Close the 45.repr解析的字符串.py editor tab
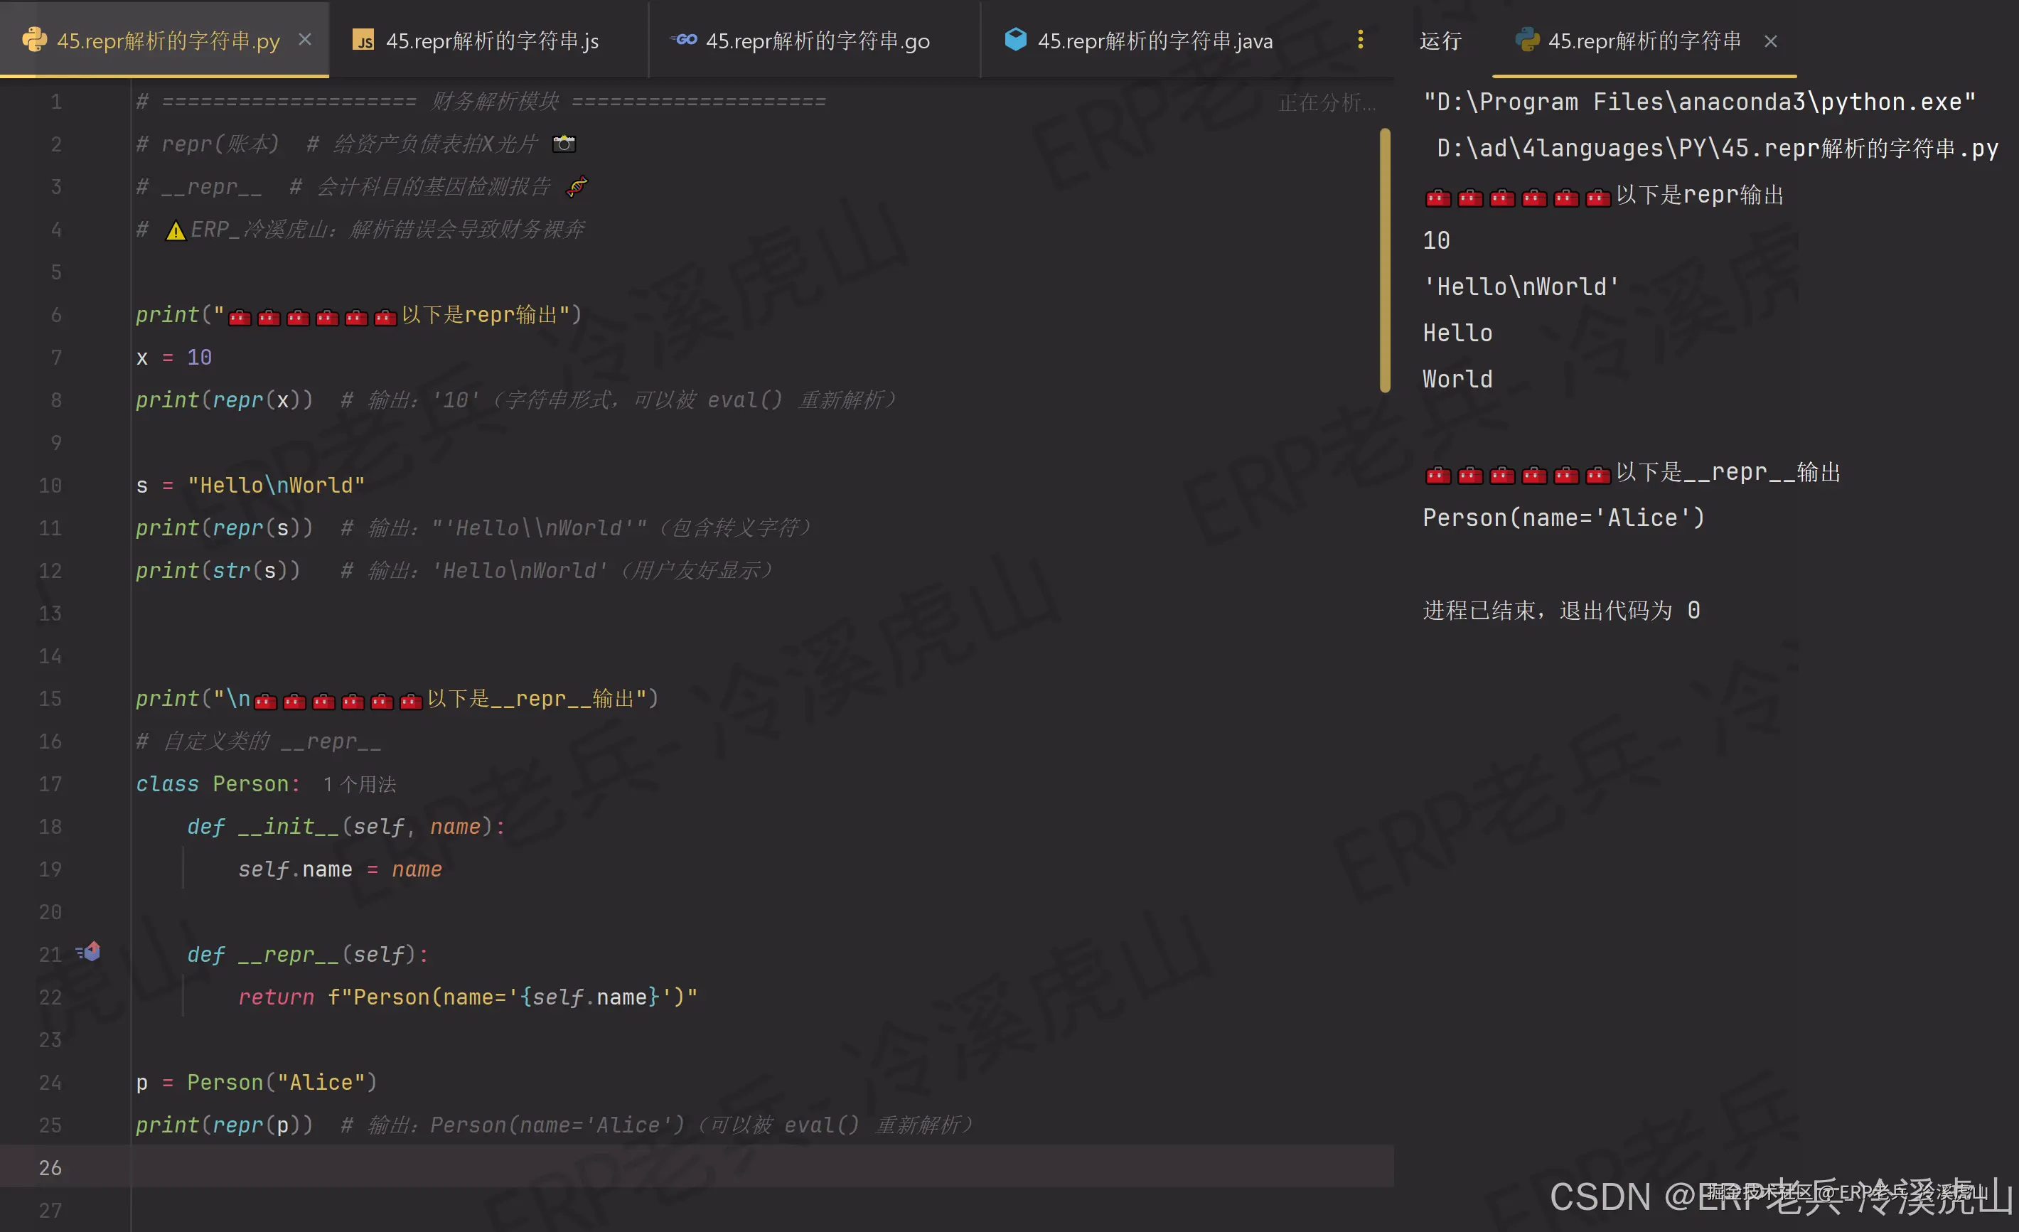2019x1232 pixels. point(305,39)
